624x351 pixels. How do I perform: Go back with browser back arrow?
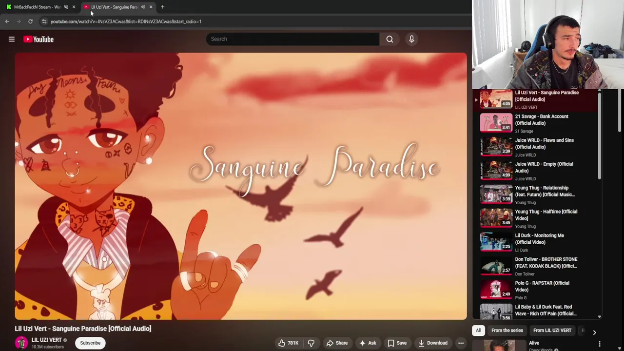coord(7,21)
